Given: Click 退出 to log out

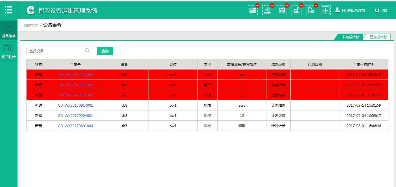Looking at the screenshot, I should pyautogui.click(x=385, y=11).
